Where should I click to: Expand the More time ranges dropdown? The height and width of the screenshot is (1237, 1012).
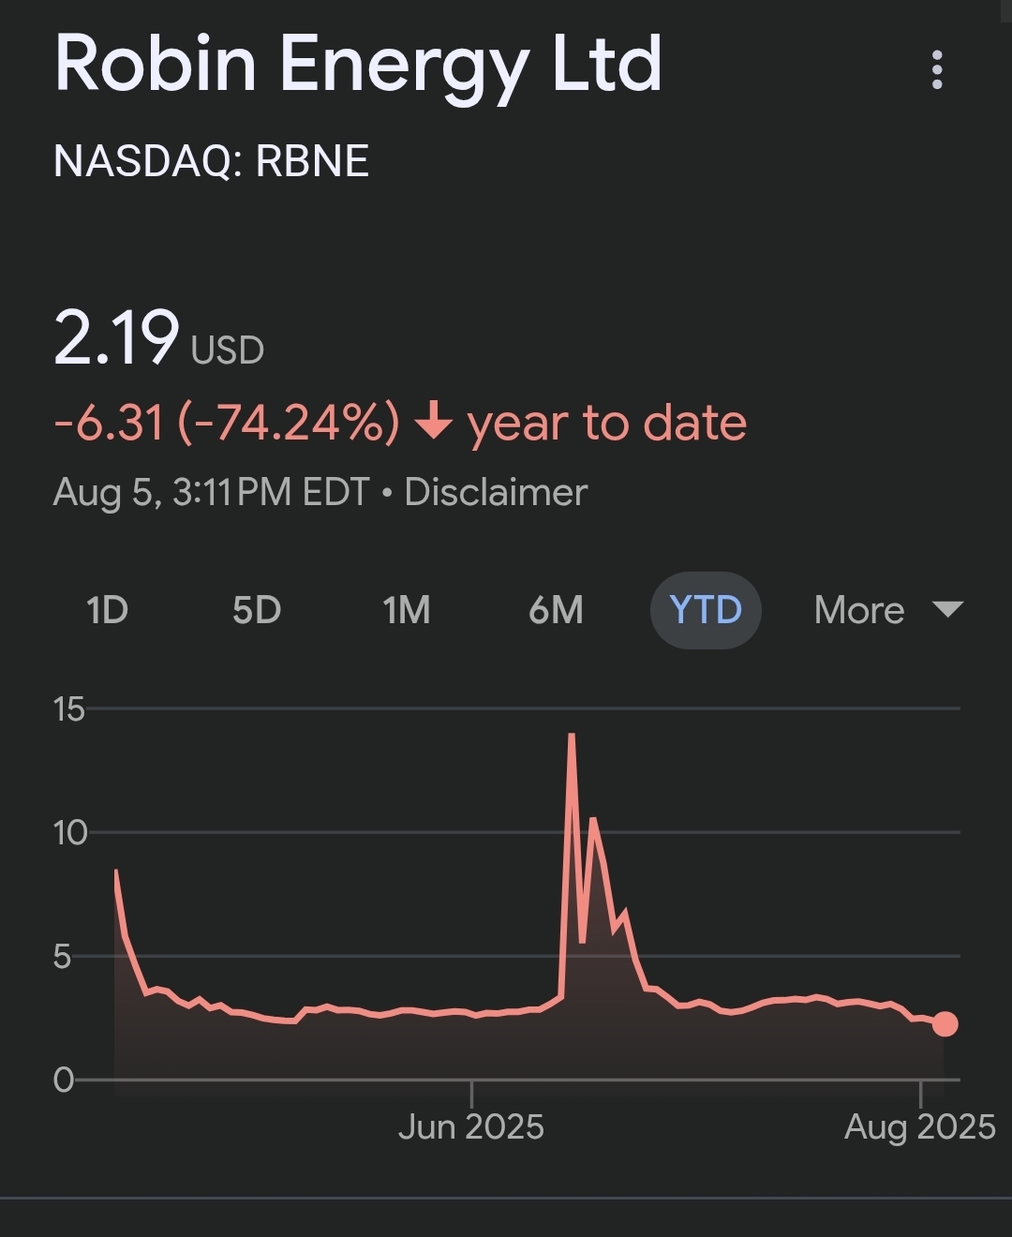(x=888, y=610)
